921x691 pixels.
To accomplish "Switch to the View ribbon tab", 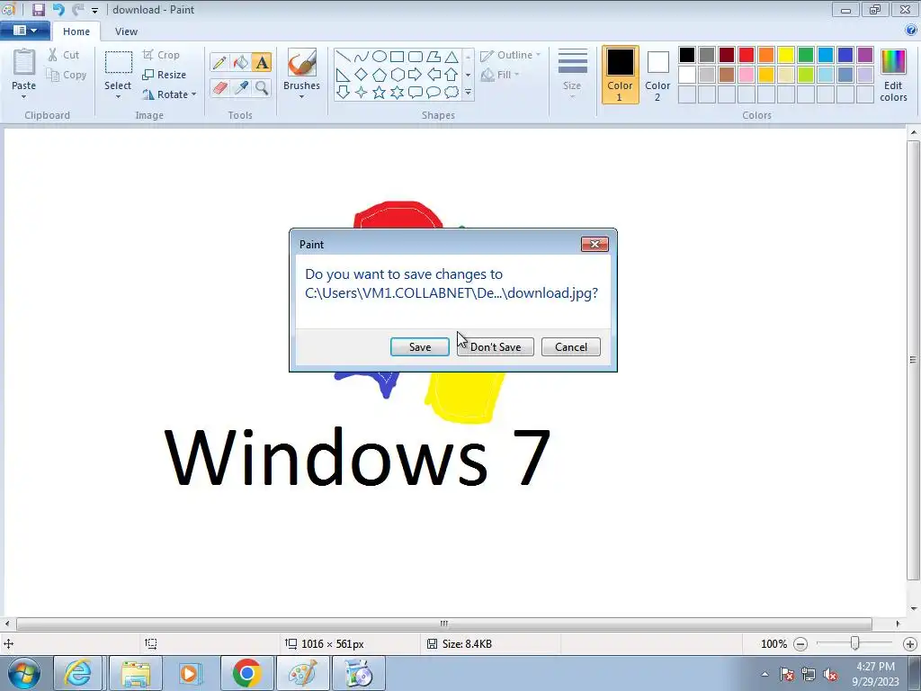I will pos(126,31).
